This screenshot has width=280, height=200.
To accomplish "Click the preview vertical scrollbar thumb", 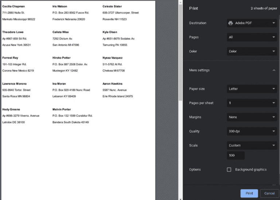I will click(180, 52).
